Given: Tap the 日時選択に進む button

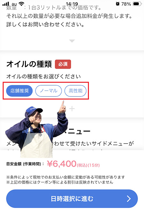Looking at the screenshot, I should coord(72,198).
